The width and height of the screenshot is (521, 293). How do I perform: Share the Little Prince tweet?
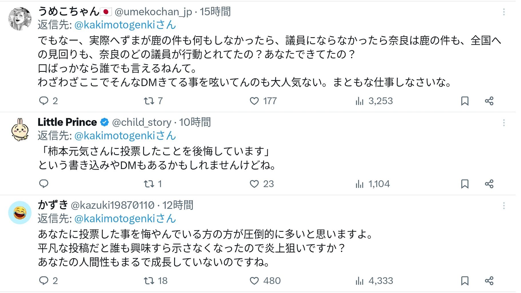489,184
